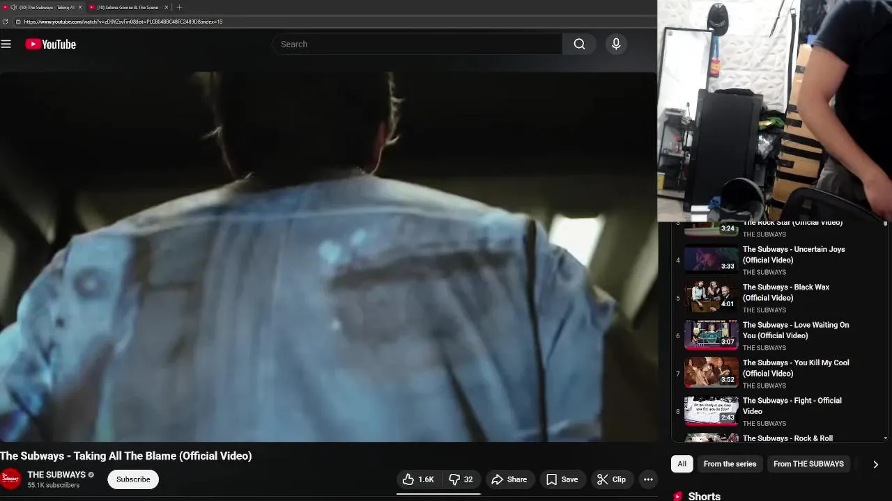Reload the page with the refresh icon

pyautogui.click(x=5, y=22)
